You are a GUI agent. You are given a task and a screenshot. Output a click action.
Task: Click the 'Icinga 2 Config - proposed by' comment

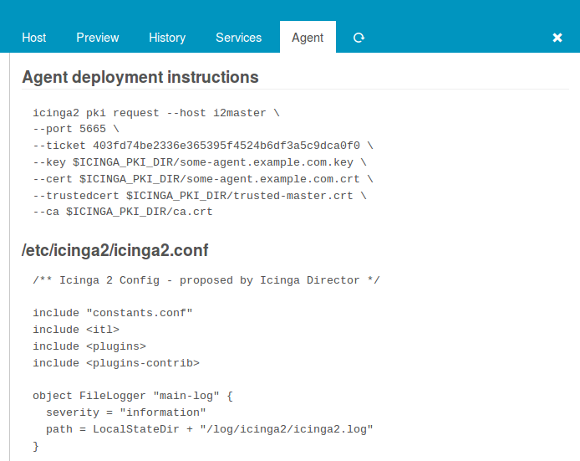click(x=206, y=280)
